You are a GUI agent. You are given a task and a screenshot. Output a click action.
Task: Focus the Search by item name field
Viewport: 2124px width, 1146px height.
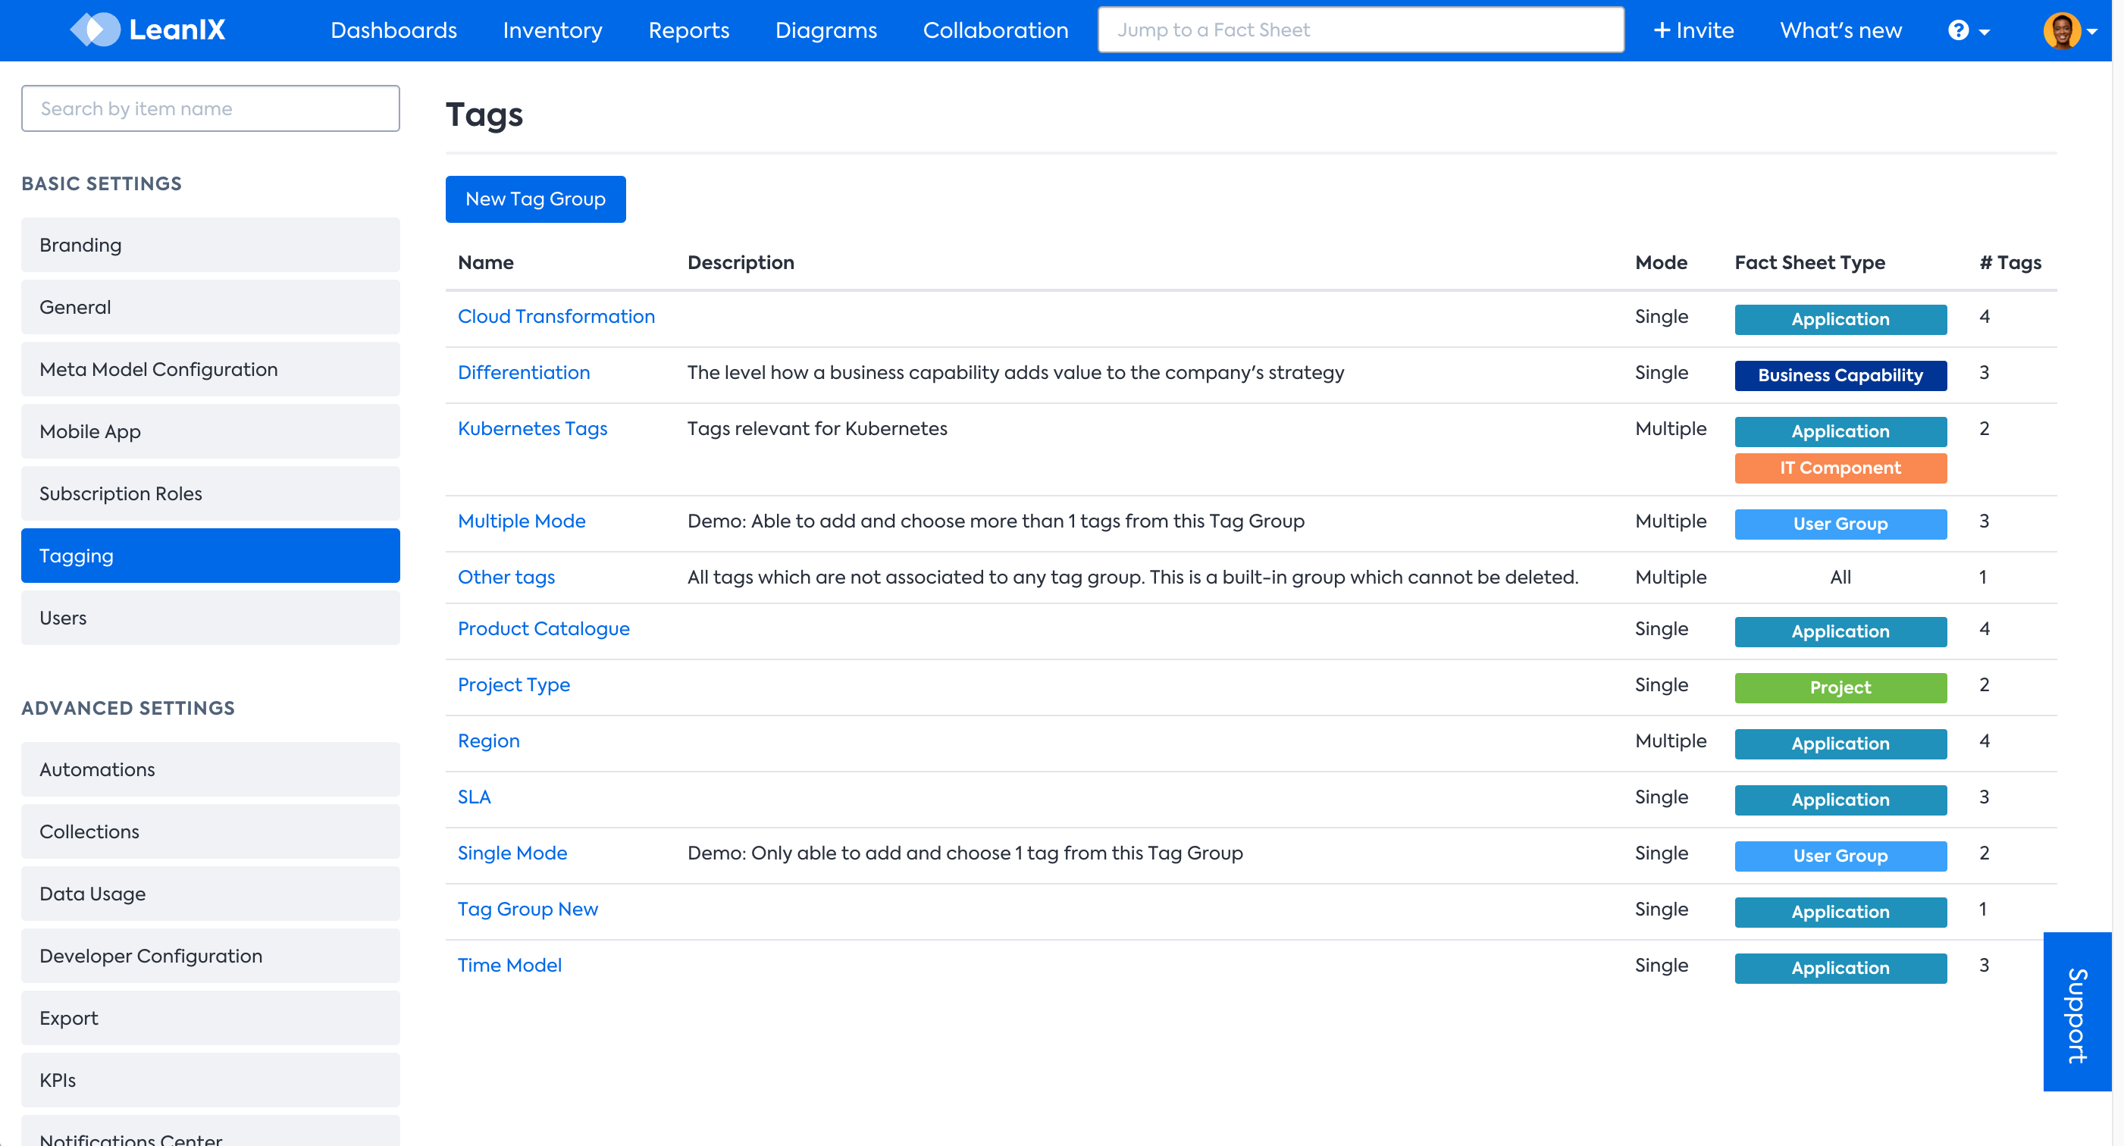point(210,108)
